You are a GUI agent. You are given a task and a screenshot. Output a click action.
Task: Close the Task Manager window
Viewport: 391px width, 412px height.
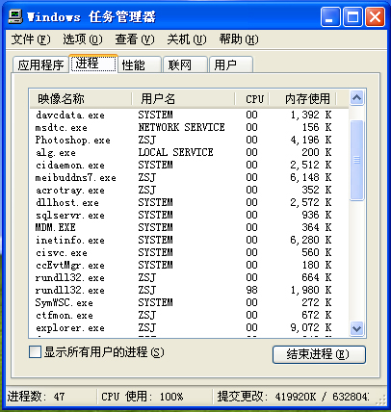[375, 17]
